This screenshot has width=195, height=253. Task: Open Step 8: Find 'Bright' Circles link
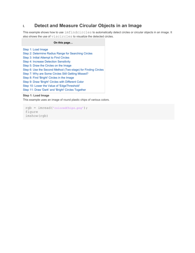coord(48,78)
